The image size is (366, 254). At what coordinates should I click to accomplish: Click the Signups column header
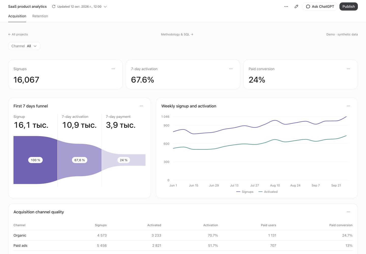(101, 225)
